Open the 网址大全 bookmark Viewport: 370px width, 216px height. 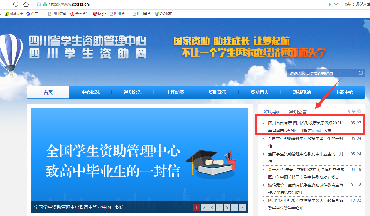(14, 14)
